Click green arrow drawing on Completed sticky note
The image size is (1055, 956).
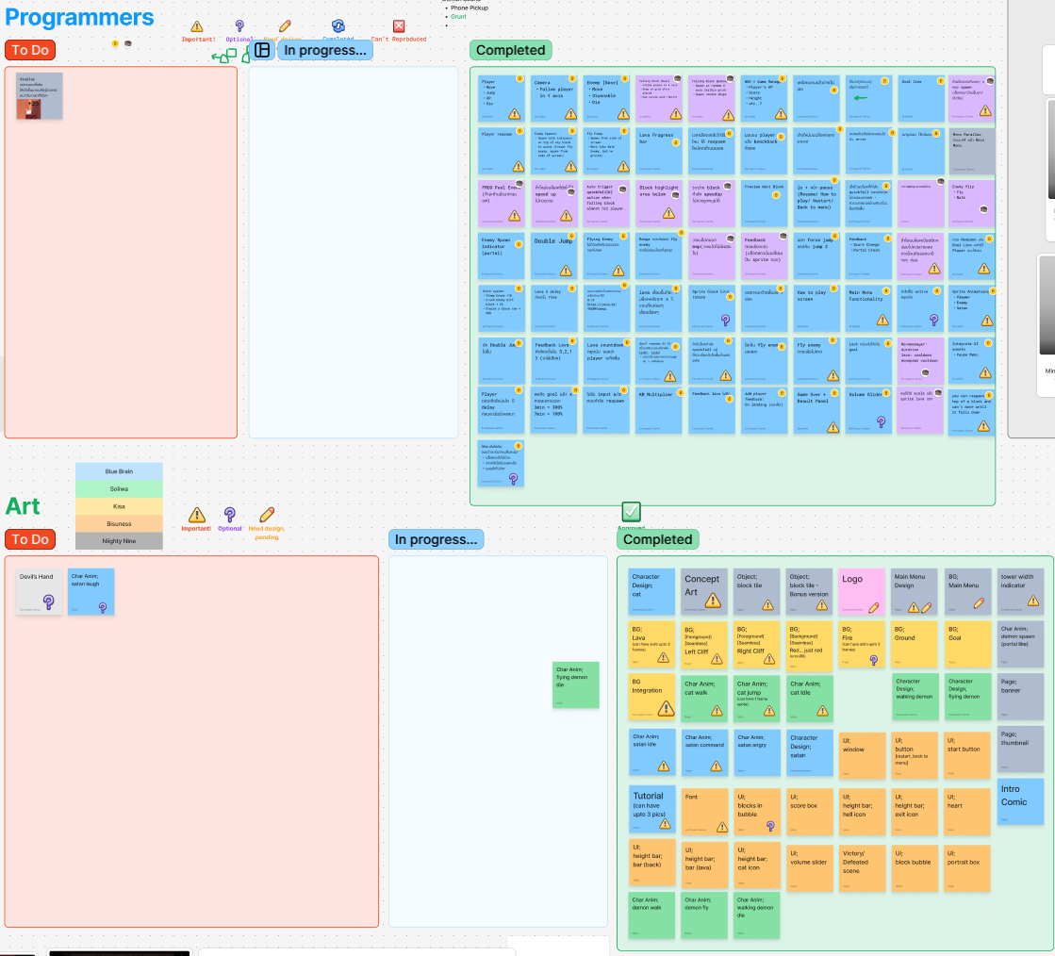point(861,97)
